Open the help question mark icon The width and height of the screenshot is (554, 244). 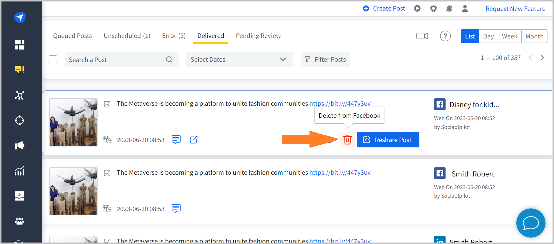(445, 36)
